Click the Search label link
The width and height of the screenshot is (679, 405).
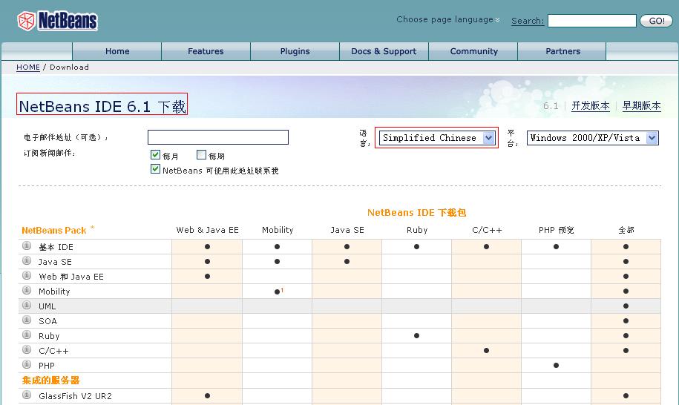click(528, 21)
